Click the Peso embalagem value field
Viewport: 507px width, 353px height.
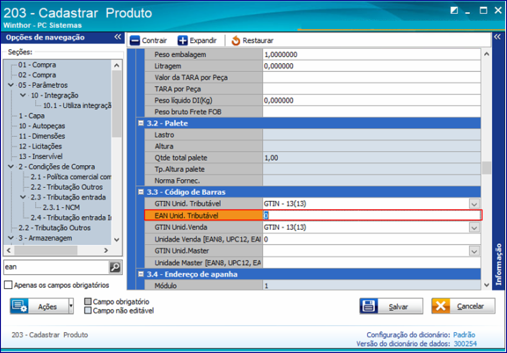372,54
